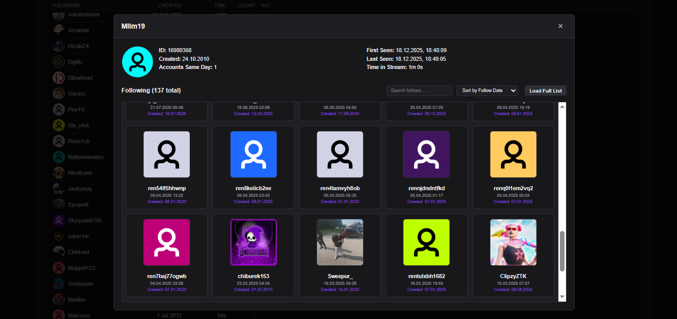Viewport: 677px width, 319px height.
Task: Select Pire11i in background user list
Action: pos(76,109)
